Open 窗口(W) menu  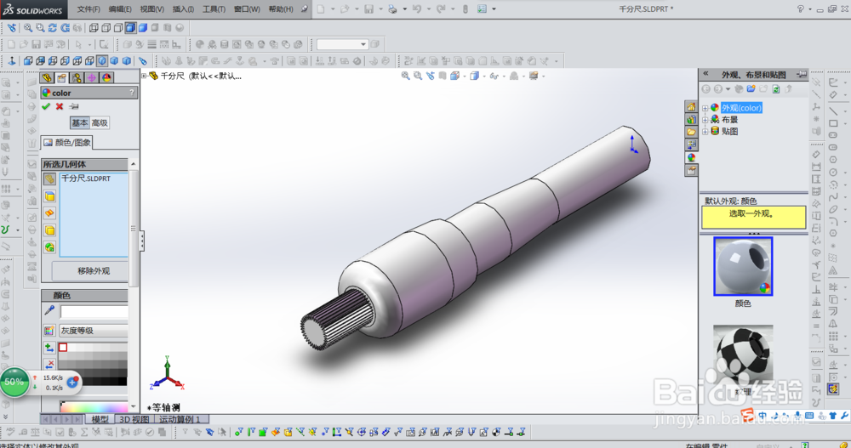click(x=247, y=9)
